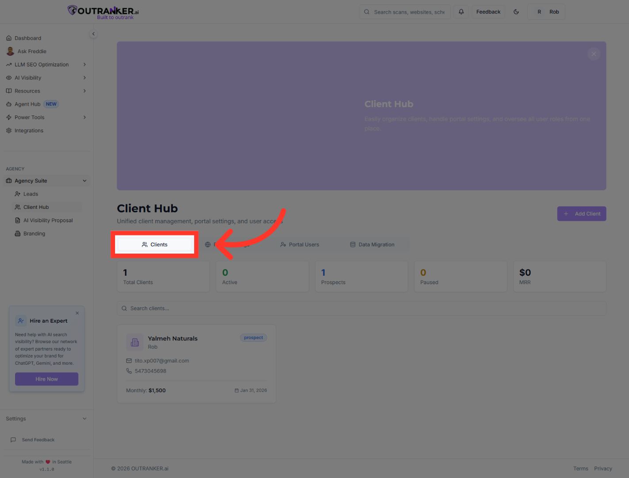
Task: Click the Monthly: $1,500 text
Action: [x=146, y=390]
